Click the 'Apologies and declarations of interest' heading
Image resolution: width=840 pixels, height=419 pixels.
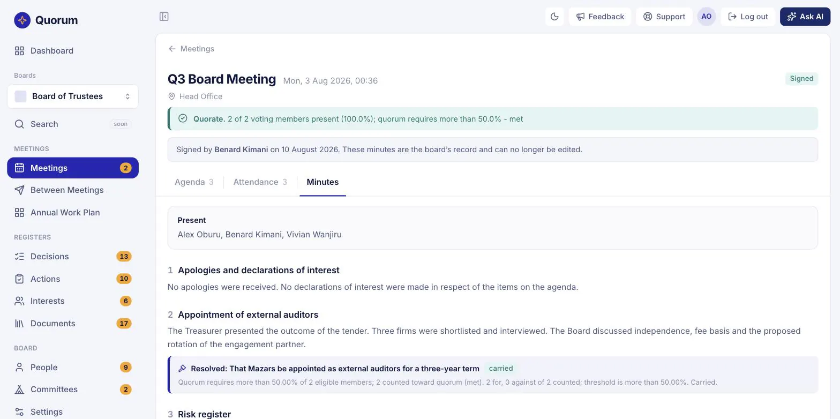tap(259, 270)
